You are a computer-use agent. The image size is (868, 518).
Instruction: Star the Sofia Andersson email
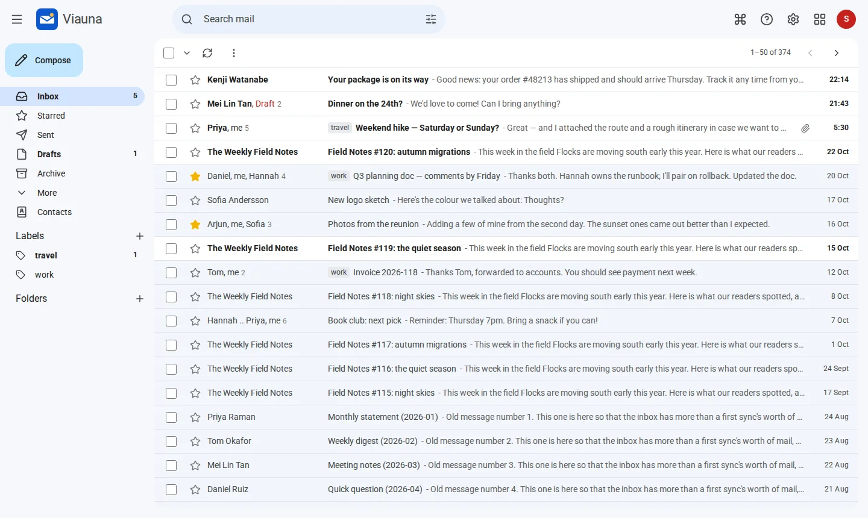[195, 200]
